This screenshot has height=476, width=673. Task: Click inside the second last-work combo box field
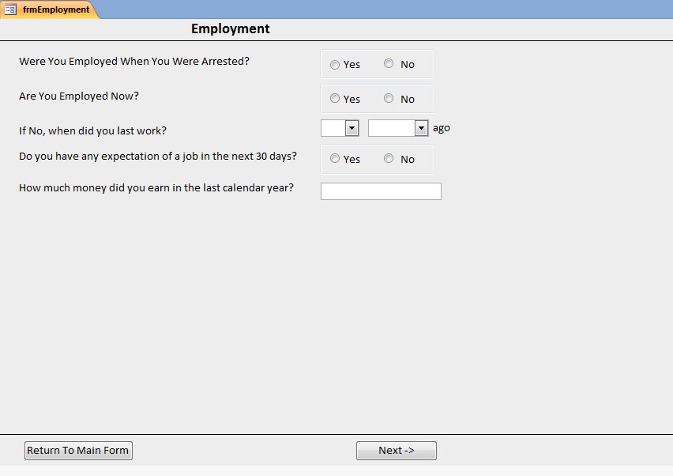click(392, 128)
